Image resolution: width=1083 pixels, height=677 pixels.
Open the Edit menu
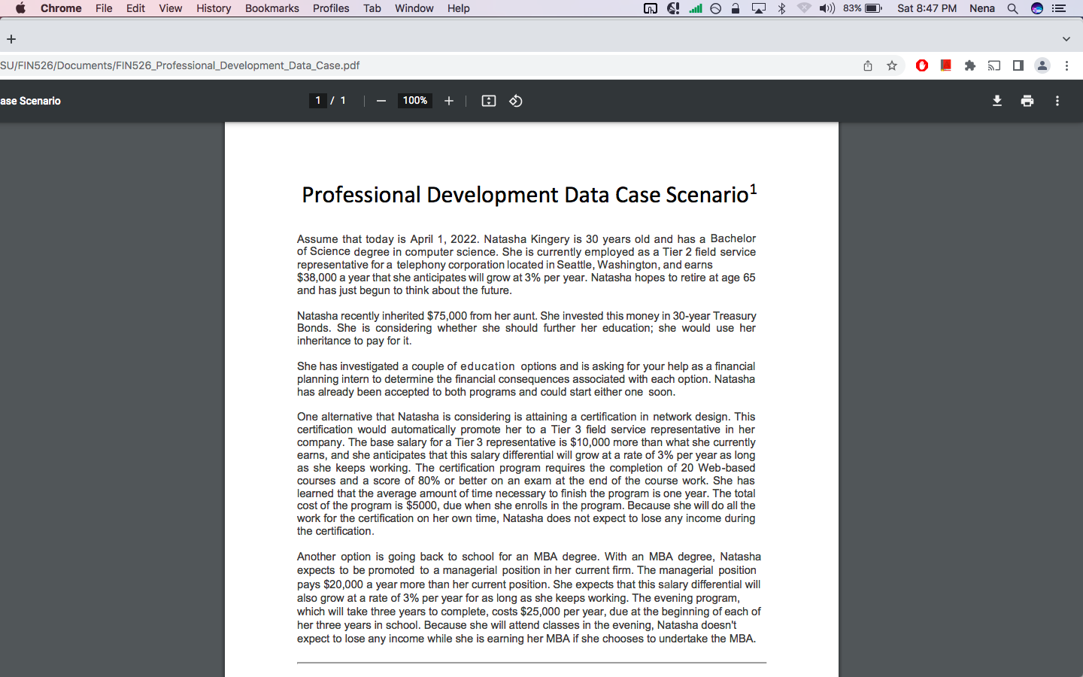point(135,8)
